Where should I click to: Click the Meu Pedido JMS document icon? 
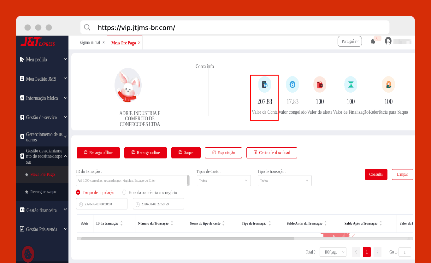22,79
